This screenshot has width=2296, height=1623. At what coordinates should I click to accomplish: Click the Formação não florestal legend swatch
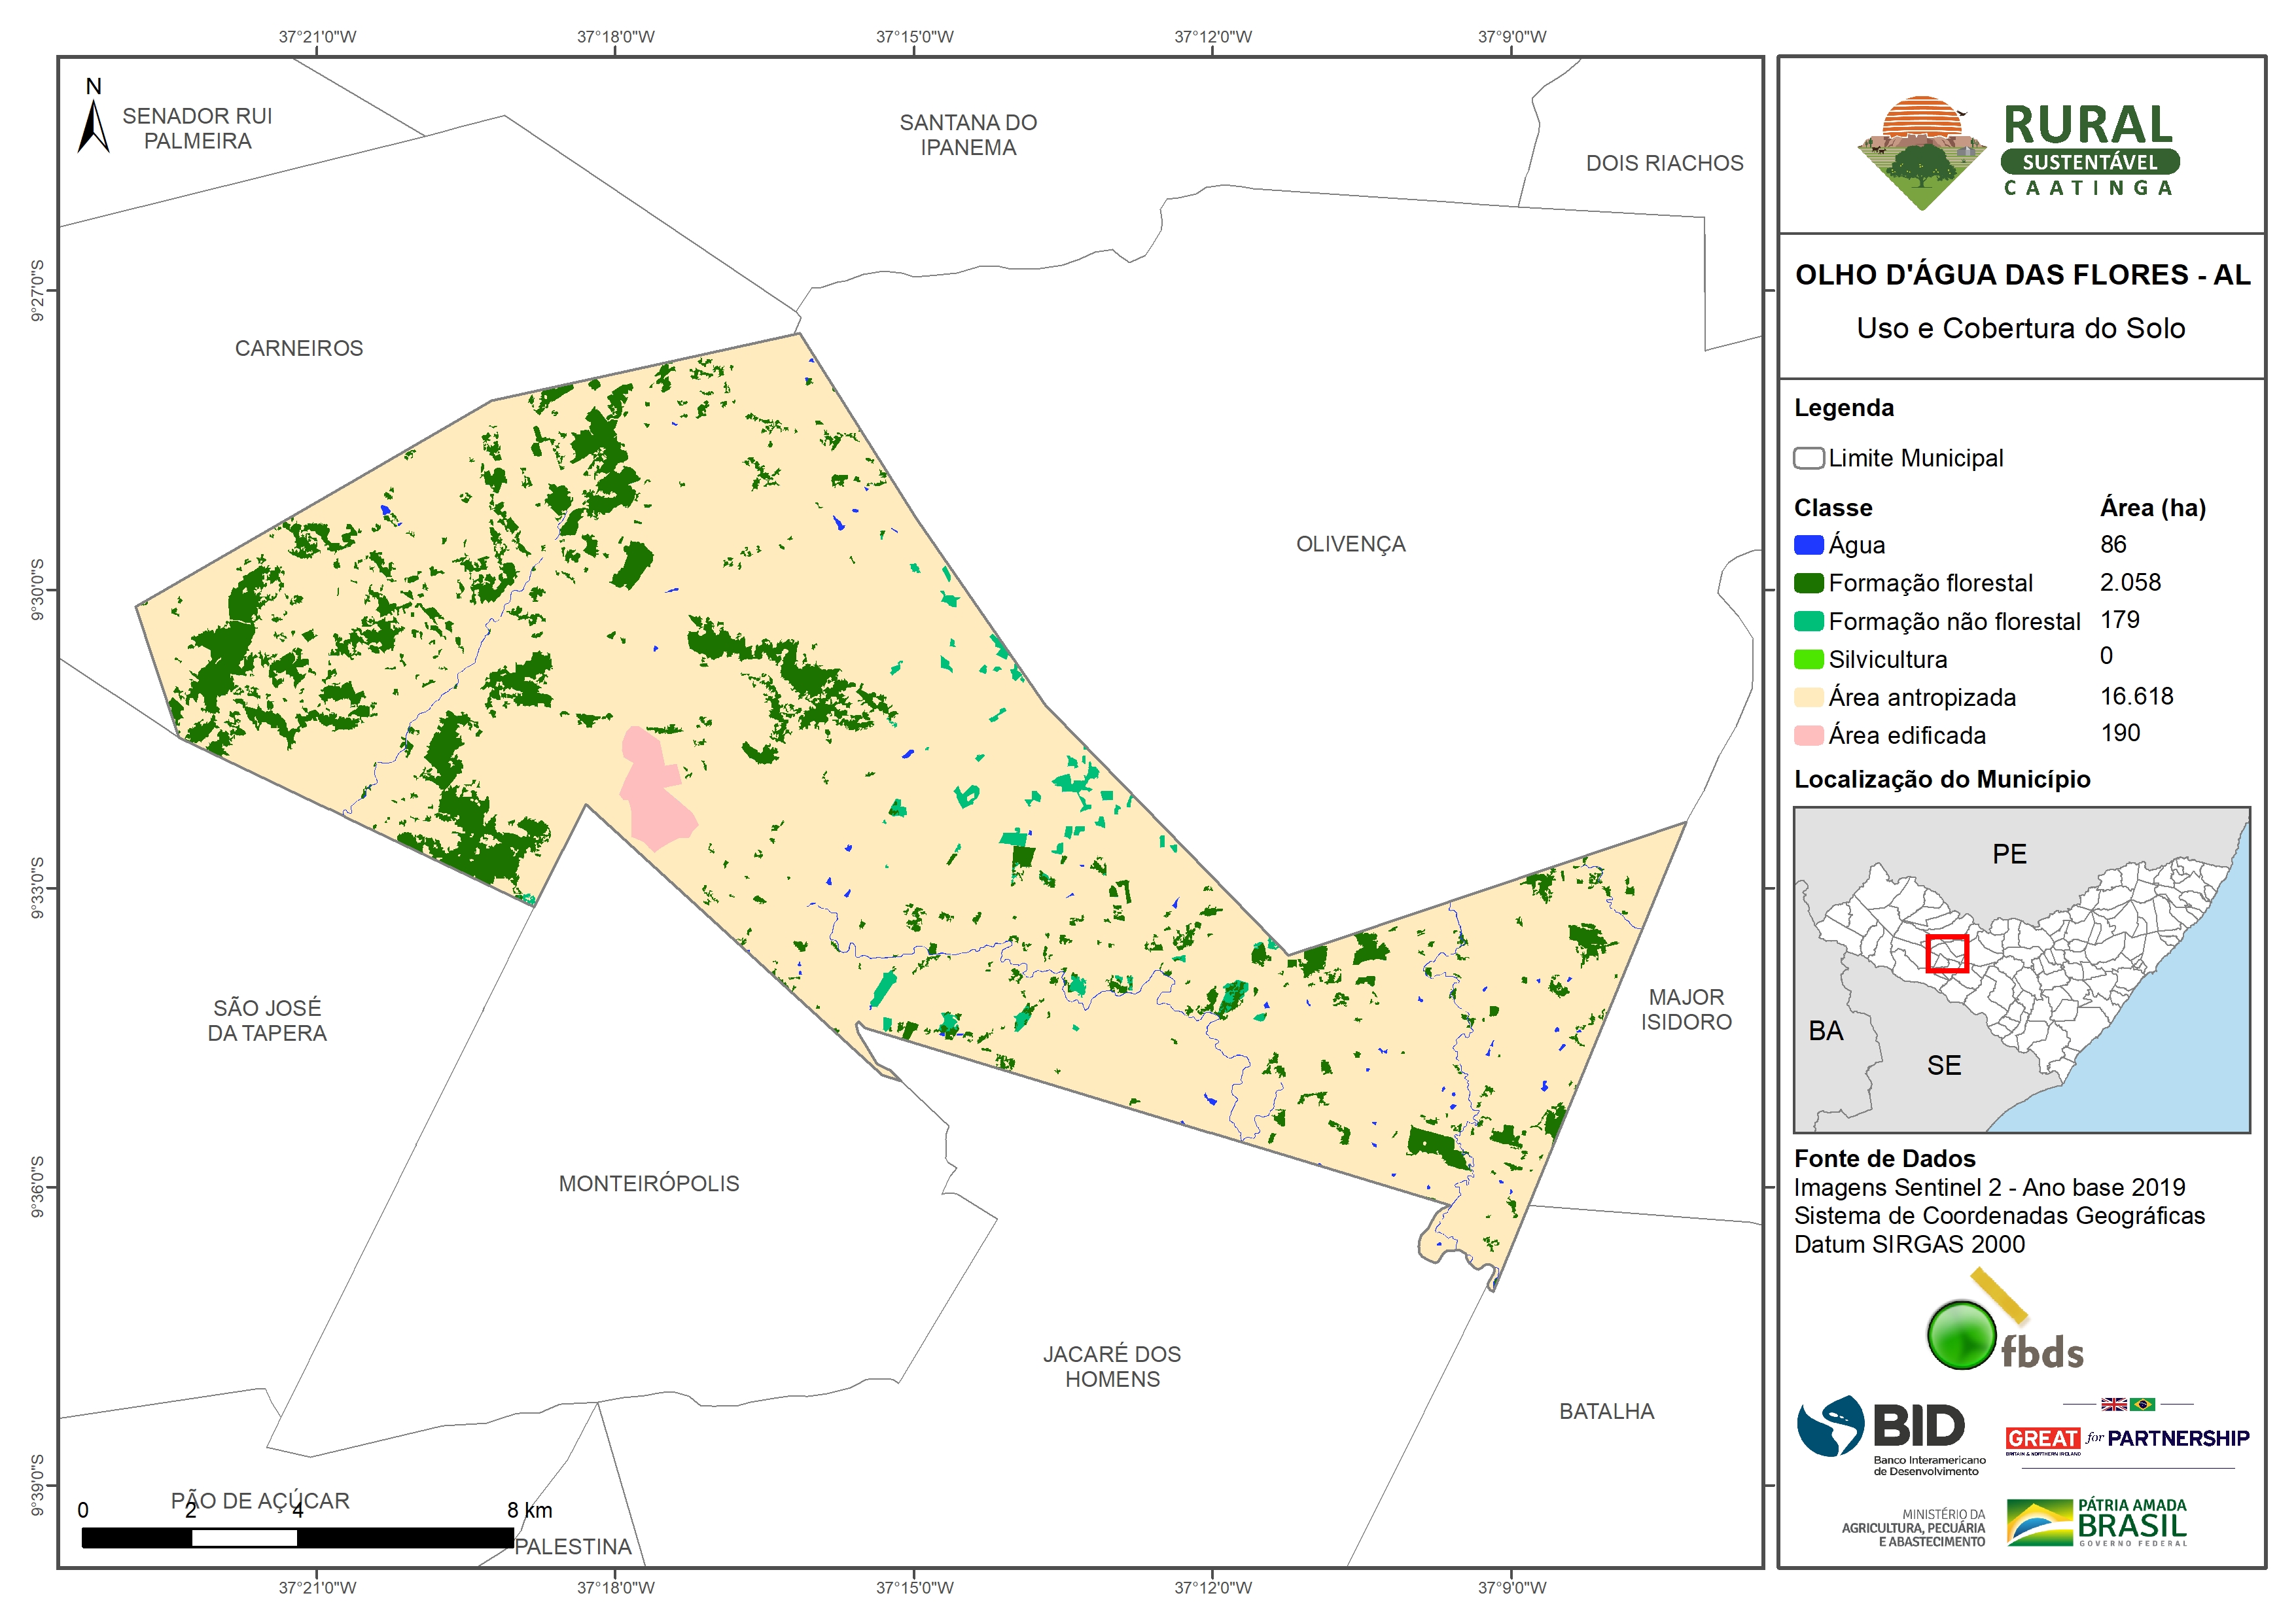pos(1808,621)
